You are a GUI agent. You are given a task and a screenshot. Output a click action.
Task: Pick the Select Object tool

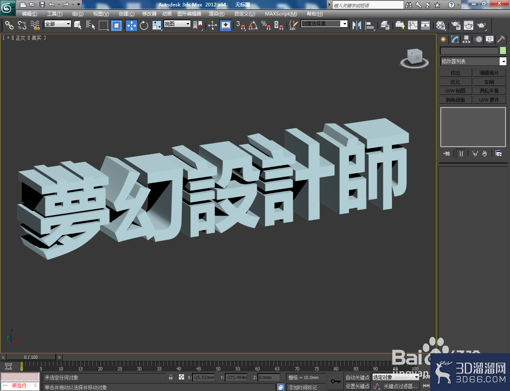(x=78, y=25)
